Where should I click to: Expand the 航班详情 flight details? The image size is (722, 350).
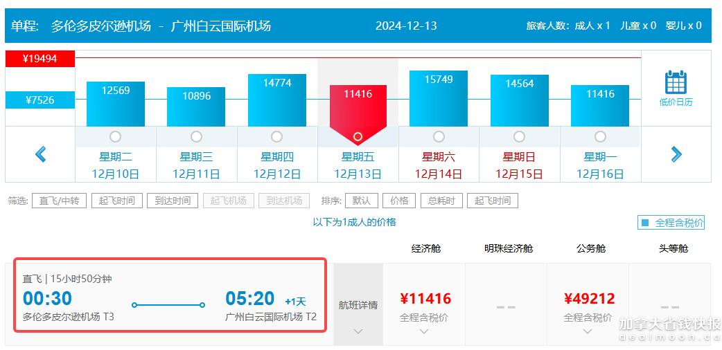358,305
